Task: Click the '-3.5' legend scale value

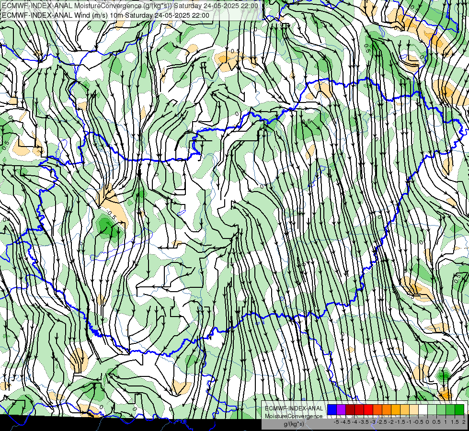Action: tap(364, 422)
